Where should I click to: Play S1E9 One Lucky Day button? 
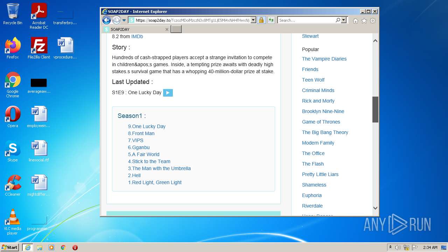[168, 93]
